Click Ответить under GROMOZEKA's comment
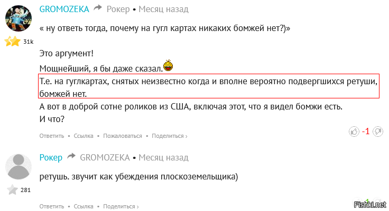This screenshot has width=389, height=211. point(52,136)
